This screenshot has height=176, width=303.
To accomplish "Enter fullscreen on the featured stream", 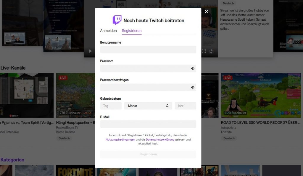I will click(x=204, y=51).
